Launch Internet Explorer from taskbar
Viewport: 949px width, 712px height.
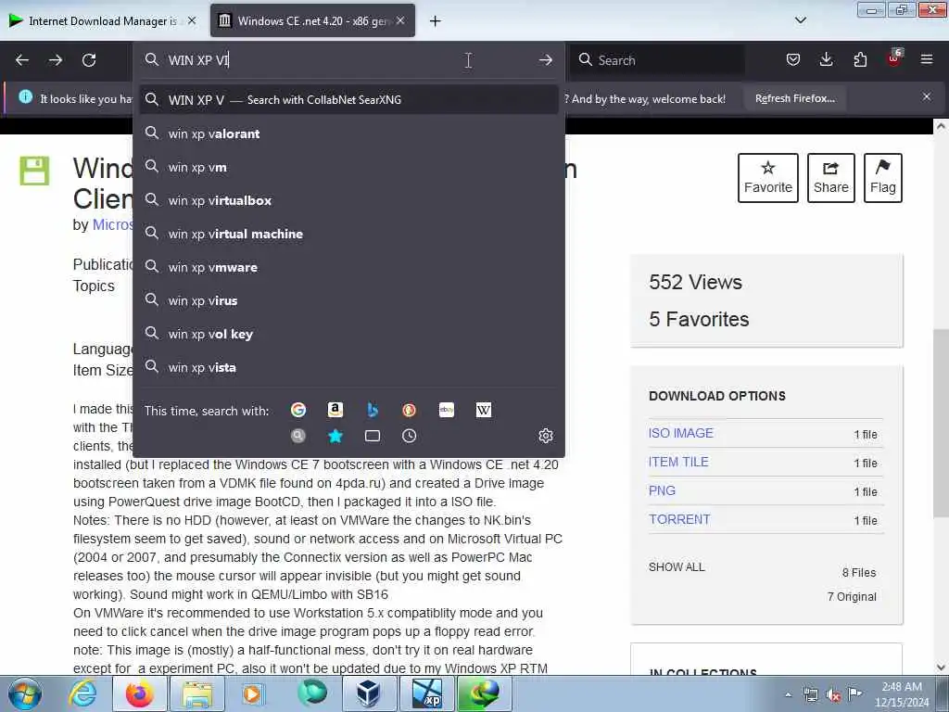tap(82, 693)
